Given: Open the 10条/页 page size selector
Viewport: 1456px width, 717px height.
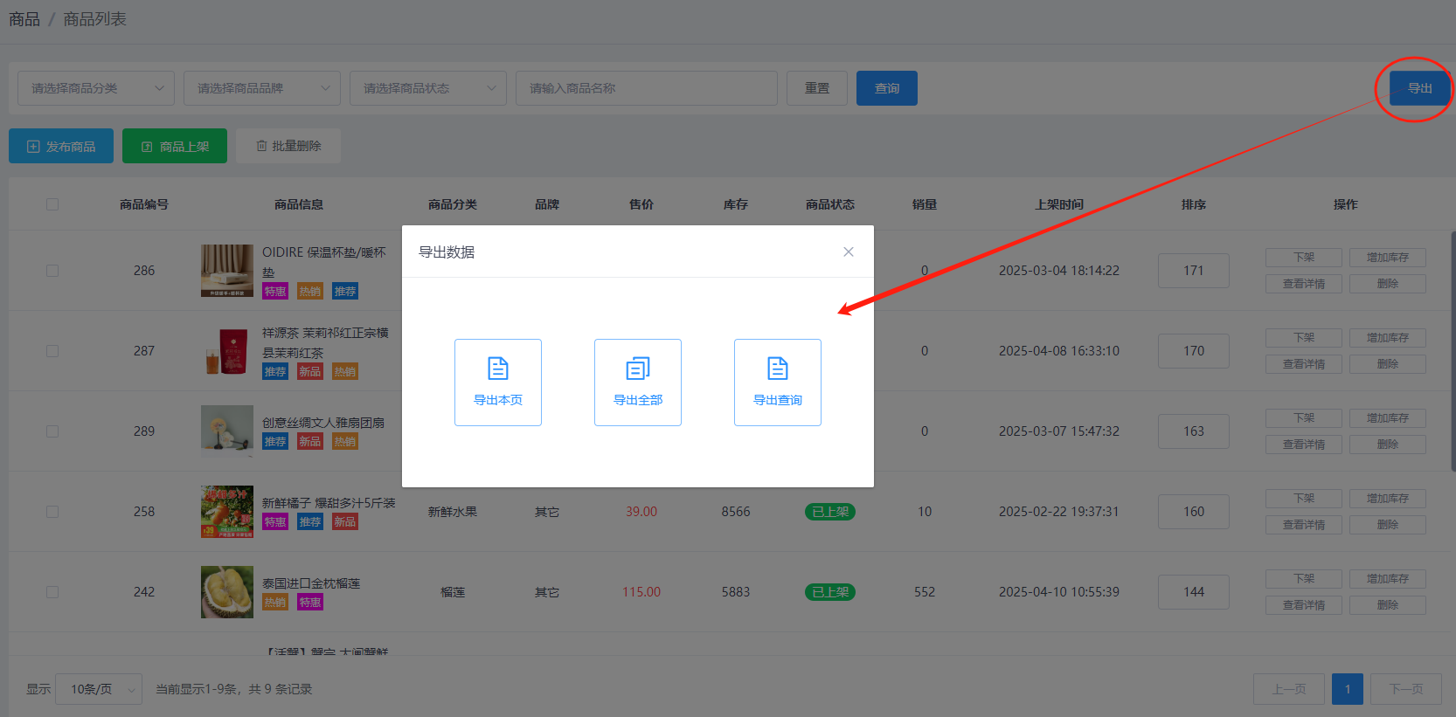Looking at the screenshot, I should point(99,689).
